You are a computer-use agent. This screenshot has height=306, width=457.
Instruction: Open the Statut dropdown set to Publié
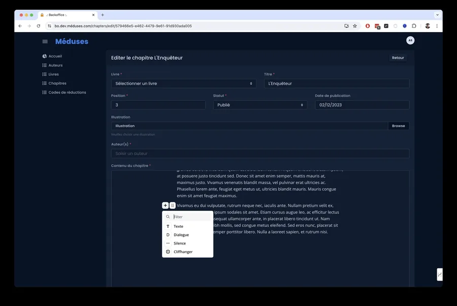coord(260,105)
